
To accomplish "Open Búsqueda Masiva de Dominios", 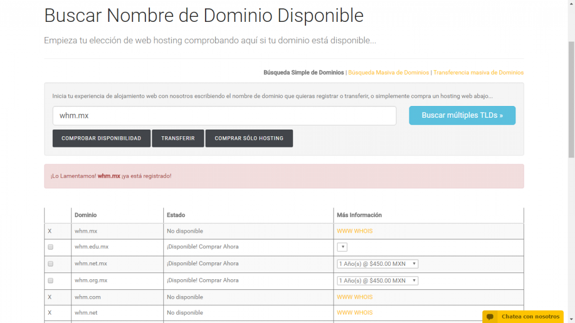I will (389, 72).
